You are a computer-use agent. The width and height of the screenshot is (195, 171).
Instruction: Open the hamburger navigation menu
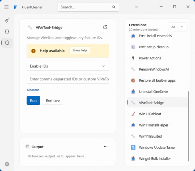[6, 7]
